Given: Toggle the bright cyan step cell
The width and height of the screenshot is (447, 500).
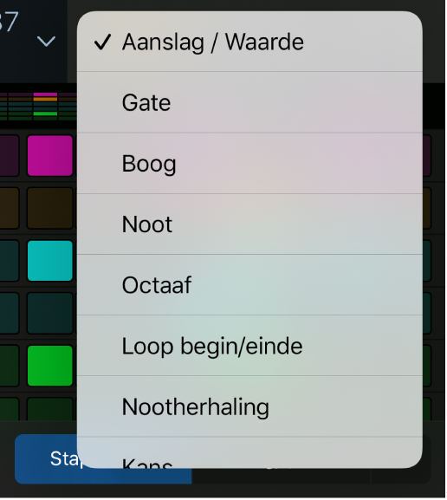Looking at the screenshot, I should point(50,261).
